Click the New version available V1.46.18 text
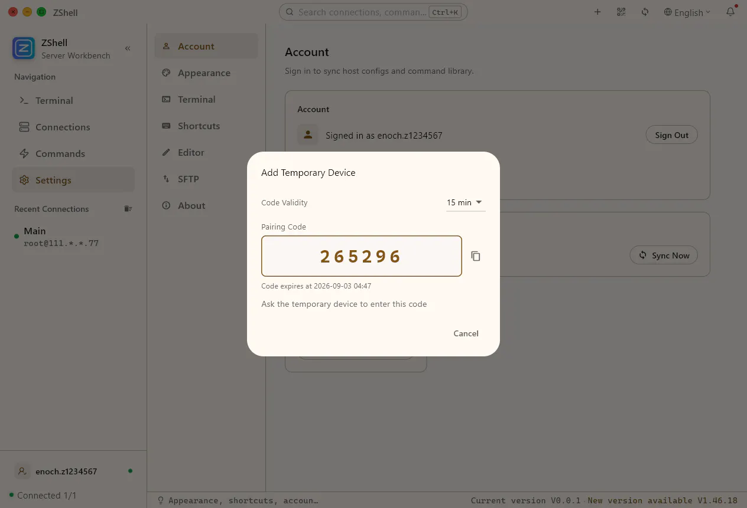Viewport: 747px width, 508px height. [x=662, y=500]
